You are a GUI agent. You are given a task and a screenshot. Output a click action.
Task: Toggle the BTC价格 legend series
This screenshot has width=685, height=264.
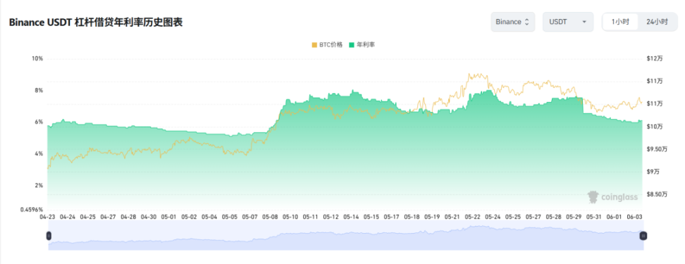click(327, 44)
